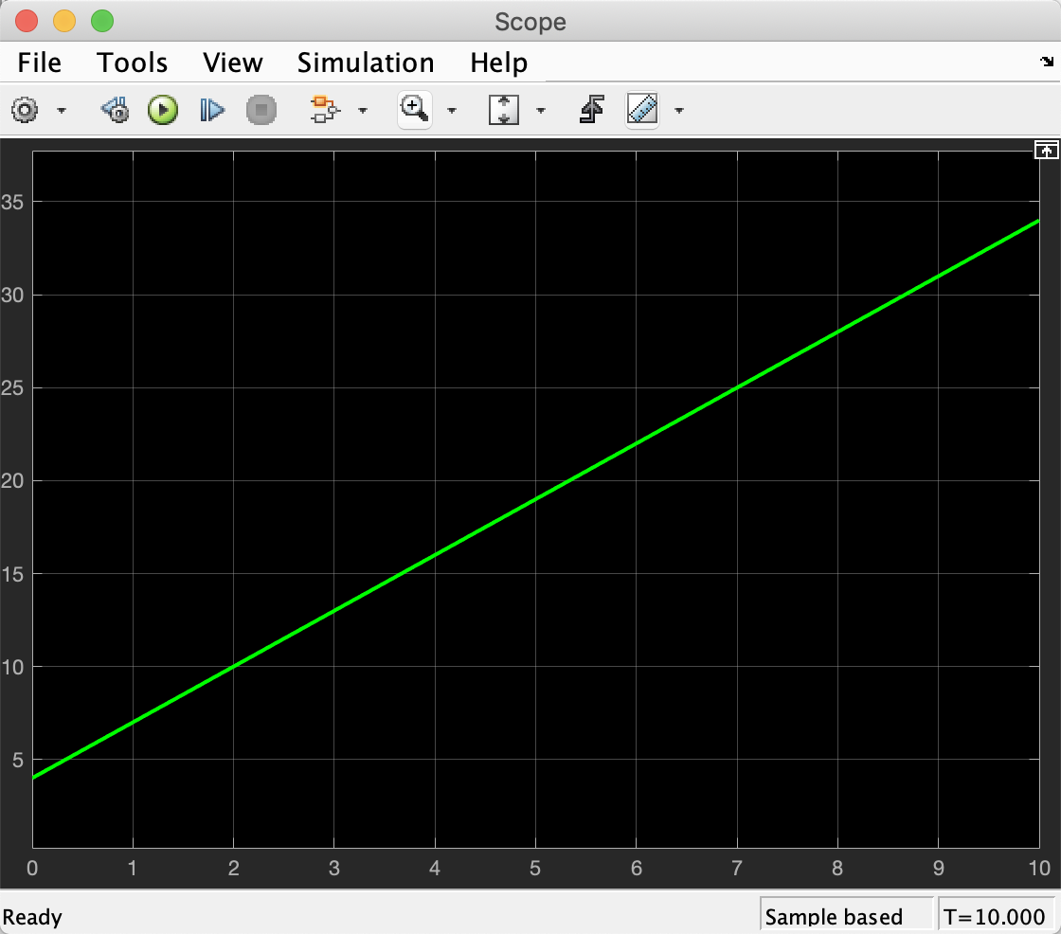Click the x-axis label 5
1061x934 pixels.
pos(535,869)
